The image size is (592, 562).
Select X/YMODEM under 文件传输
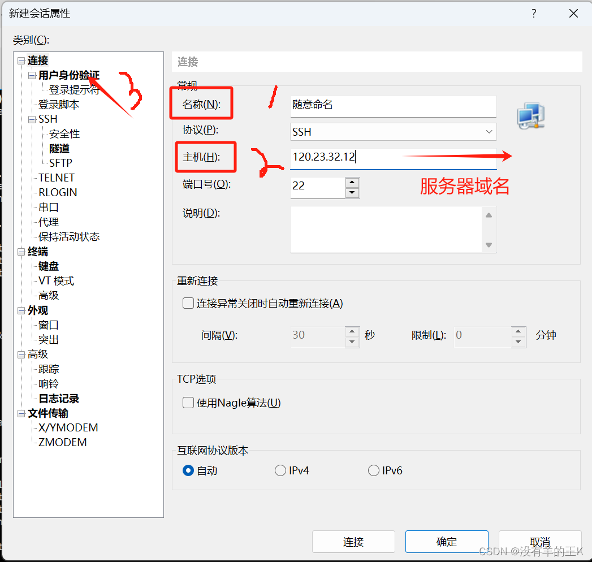tap(68, 427)
